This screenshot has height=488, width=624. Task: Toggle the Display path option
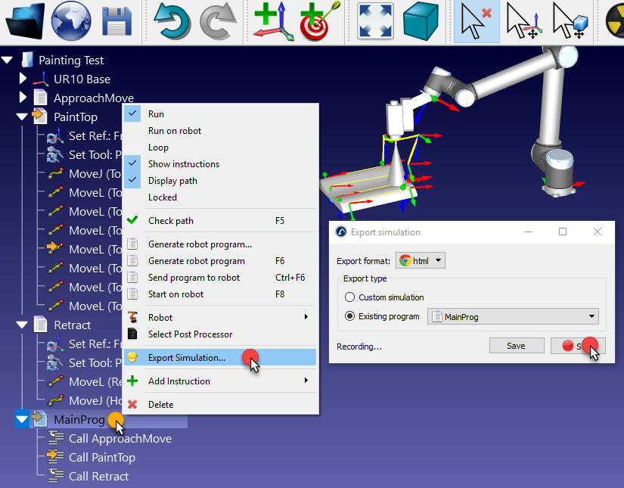(172, 181)
